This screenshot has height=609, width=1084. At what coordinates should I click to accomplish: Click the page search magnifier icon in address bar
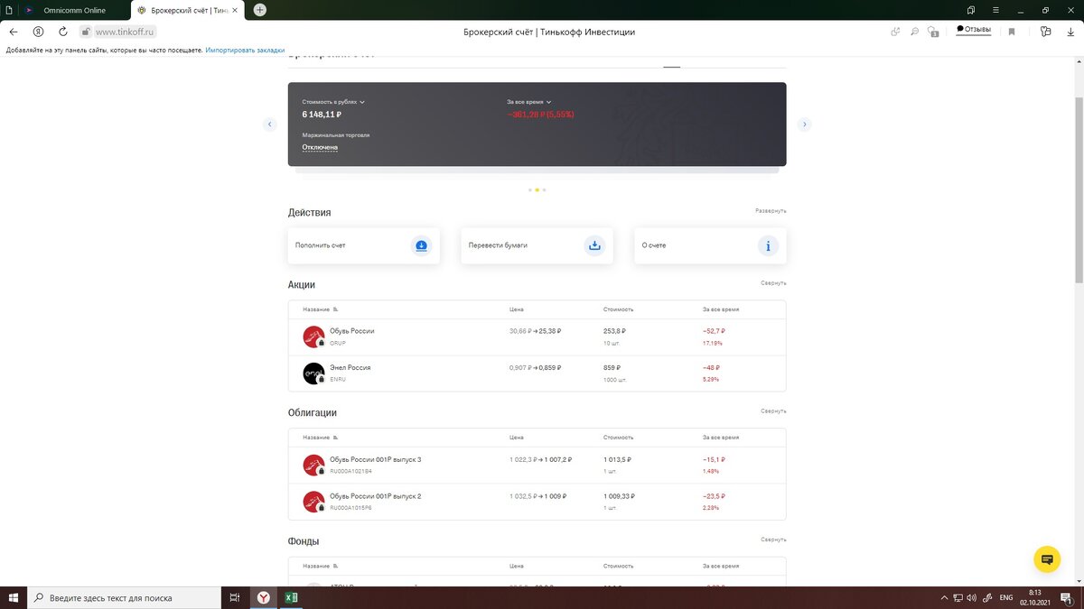tap(914, 32)
